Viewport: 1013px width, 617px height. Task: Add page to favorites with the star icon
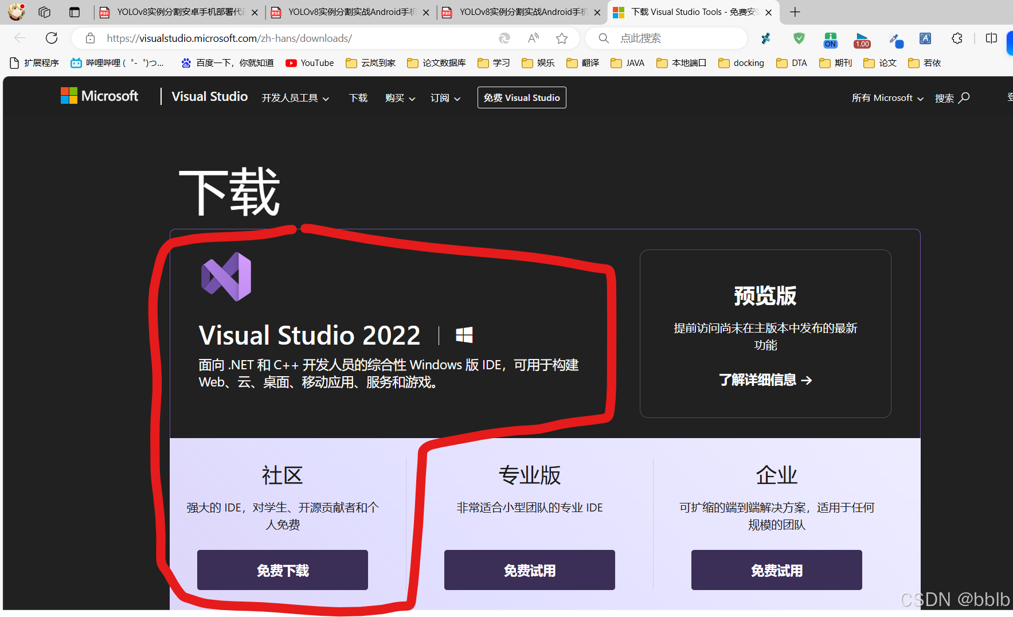tap(562, 38)
